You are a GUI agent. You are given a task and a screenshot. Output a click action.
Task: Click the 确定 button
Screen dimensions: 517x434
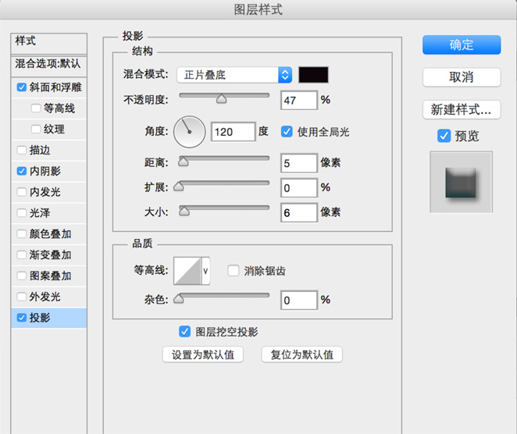(461, 44)
